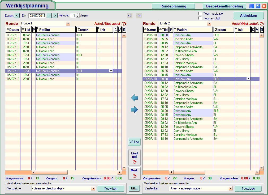Toggle Actief/Niet-actief for Ronde 1
This screenshot has width=268, height=195.
(x=124, y=24)
